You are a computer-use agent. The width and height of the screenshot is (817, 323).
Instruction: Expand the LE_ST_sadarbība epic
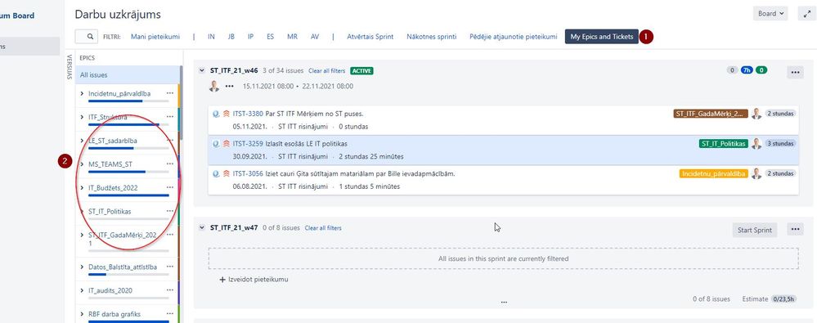83,141
